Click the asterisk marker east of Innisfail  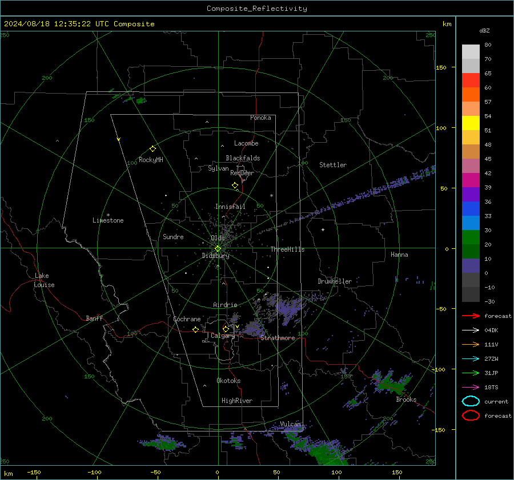point(271,196)
